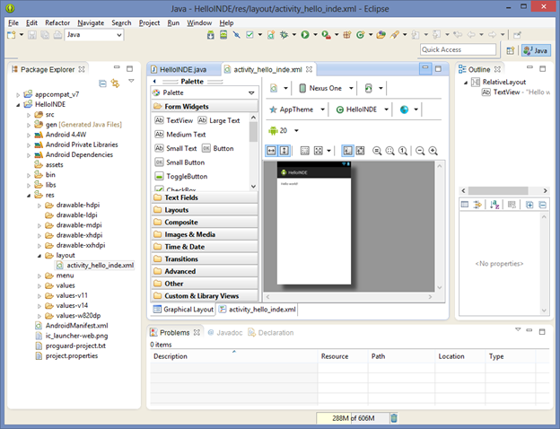This screenshot has width=560, height=429.
Task: Switch to the Java perspective button
Action: click(x=535, y=50)
